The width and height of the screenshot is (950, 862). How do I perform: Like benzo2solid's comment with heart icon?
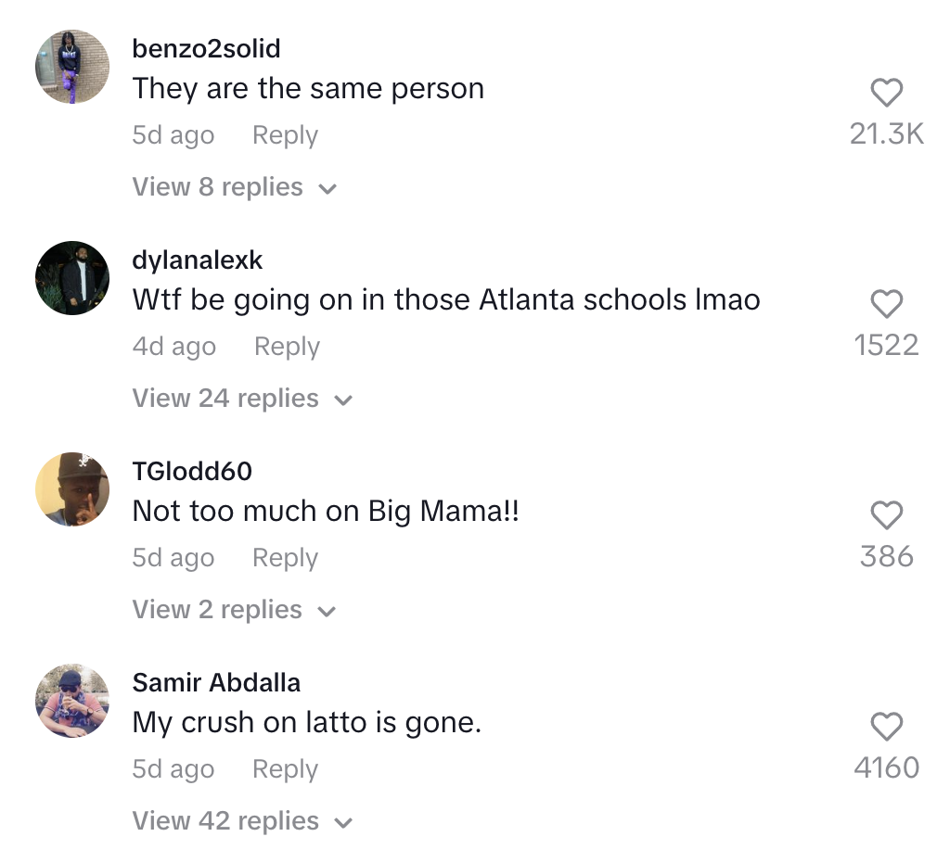tap(886, 94)
